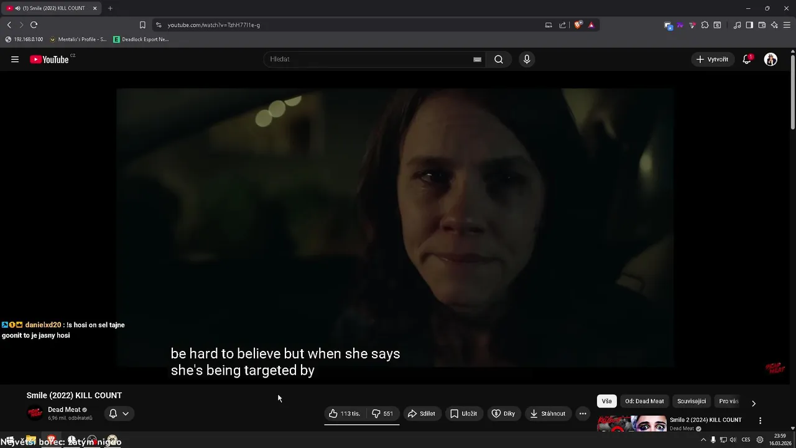Select the Vše filter chip
This screenshot has width=796, height=448.
(607, 401)
